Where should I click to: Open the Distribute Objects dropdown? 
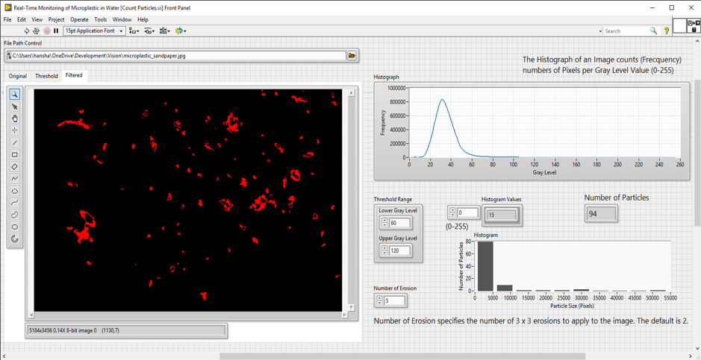[x=150, y=31]
